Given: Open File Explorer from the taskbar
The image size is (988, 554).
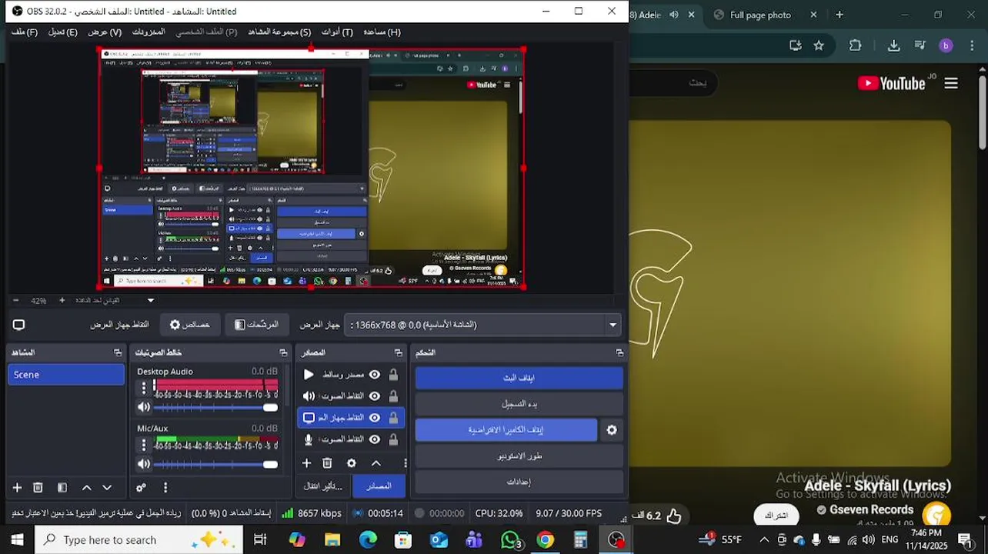Looking at the screenshot, I should click(332, 540).
